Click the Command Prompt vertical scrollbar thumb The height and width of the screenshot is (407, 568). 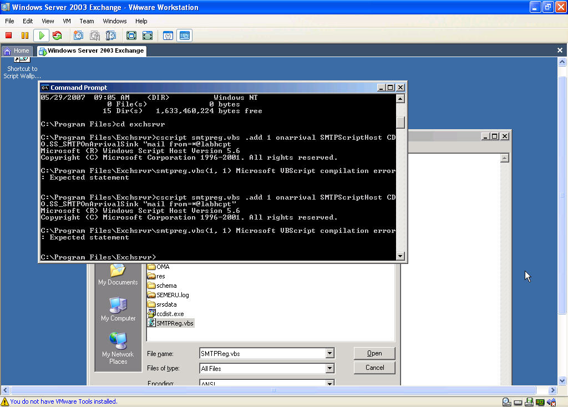click(400, 123)
